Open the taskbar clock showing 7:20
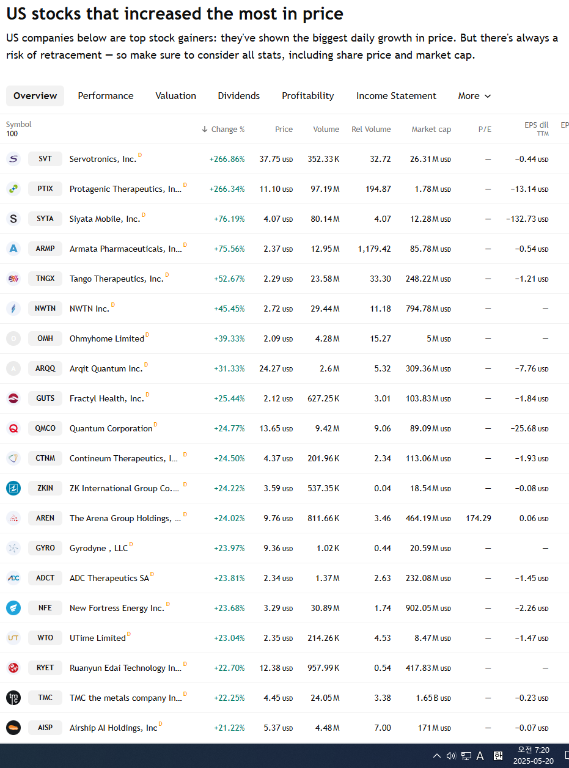The height and width of the screenshot is (768, 569). [x=534, y=756]
